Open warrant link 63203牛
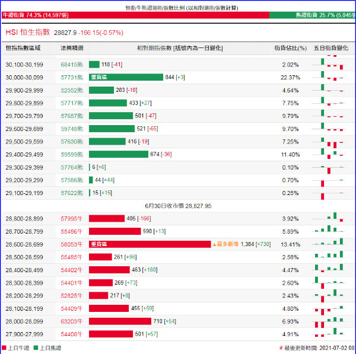This screenshot has height=354, width=356. pyautogui.click(x=72, y=321)
